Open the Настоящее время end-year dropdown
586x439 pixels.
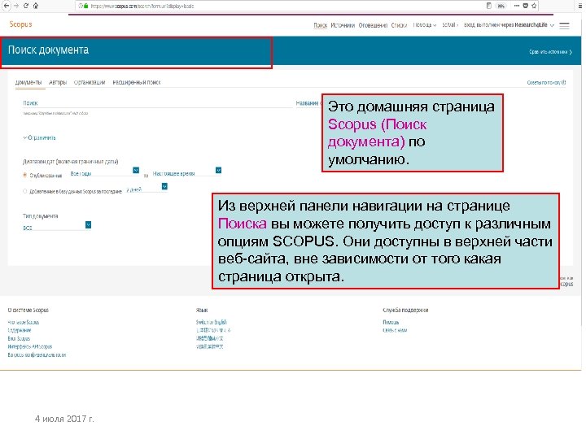point(187,172)
